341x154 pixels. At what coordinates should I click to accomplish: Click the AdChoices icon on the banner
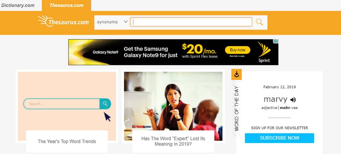[x=276, y=41]
